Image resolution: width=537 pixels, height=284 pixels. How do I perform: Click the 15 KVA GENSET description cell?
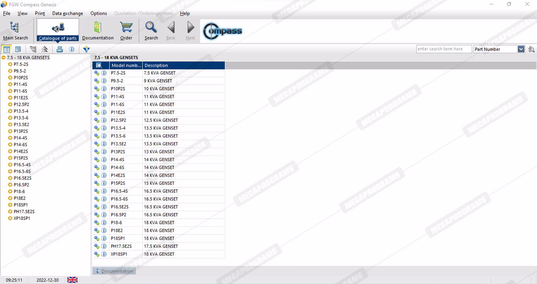click(x=184, y=183)
